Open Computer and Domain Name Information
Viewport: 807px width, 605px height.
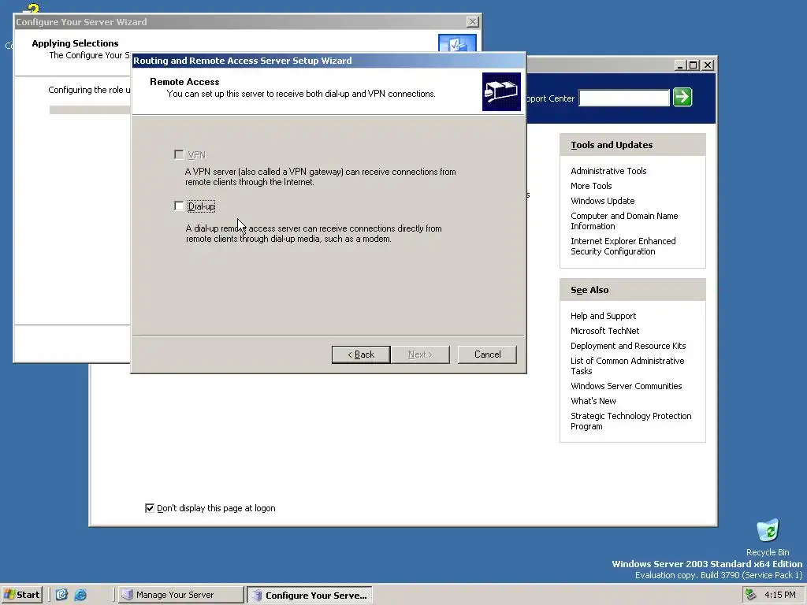(624, 221)
